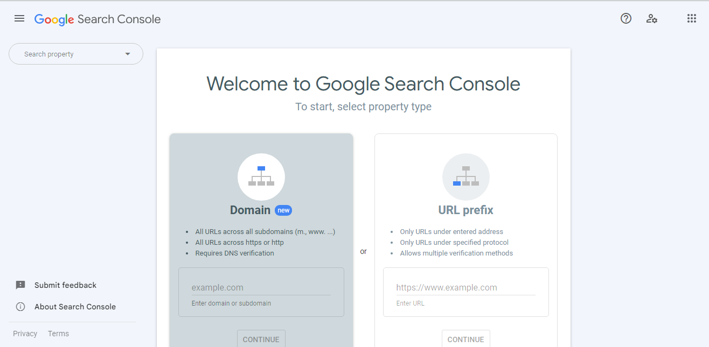Click the Submit feedback icon
This screenshot has height=347, width=709.
pos(20,285)
